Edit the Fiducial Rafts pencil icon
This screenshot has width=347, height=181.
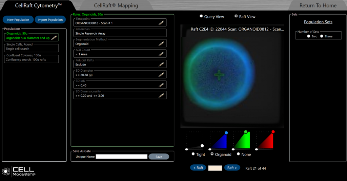point(161,64)
